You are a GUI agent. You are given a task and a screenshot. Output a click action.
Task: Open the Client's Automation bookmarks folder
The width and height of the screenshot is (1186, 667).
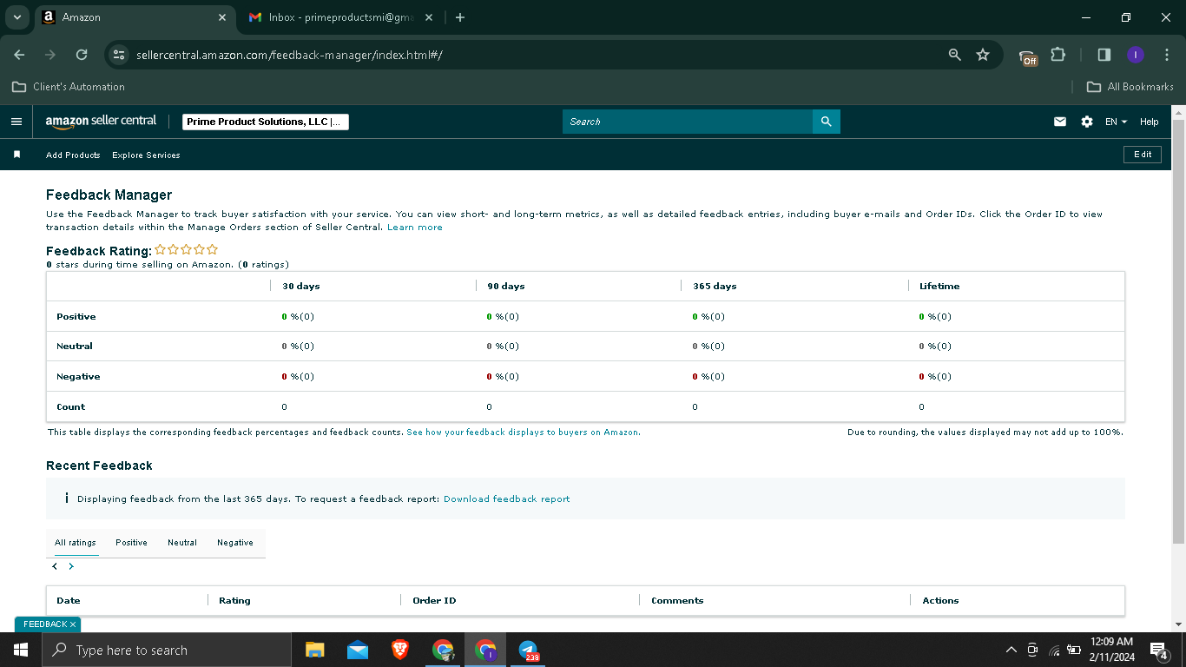pyautogui.click(x=69, y=87)
